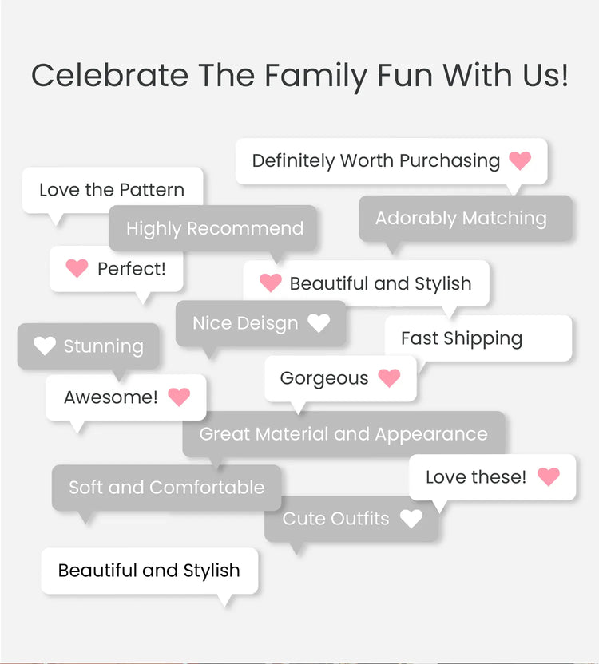Click the pink heart before Beautiful and Stylish
The image size is (599, 664).
[x=271, y=283]
